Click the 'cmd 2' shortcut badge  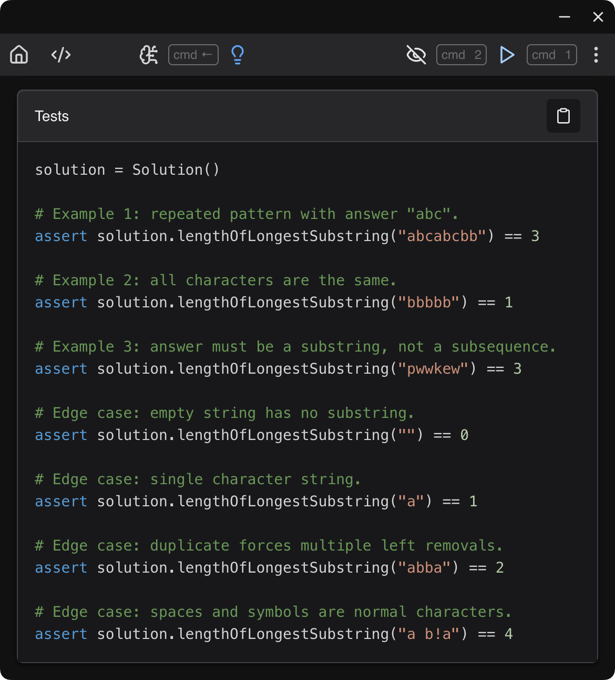(x=462, y=55)
